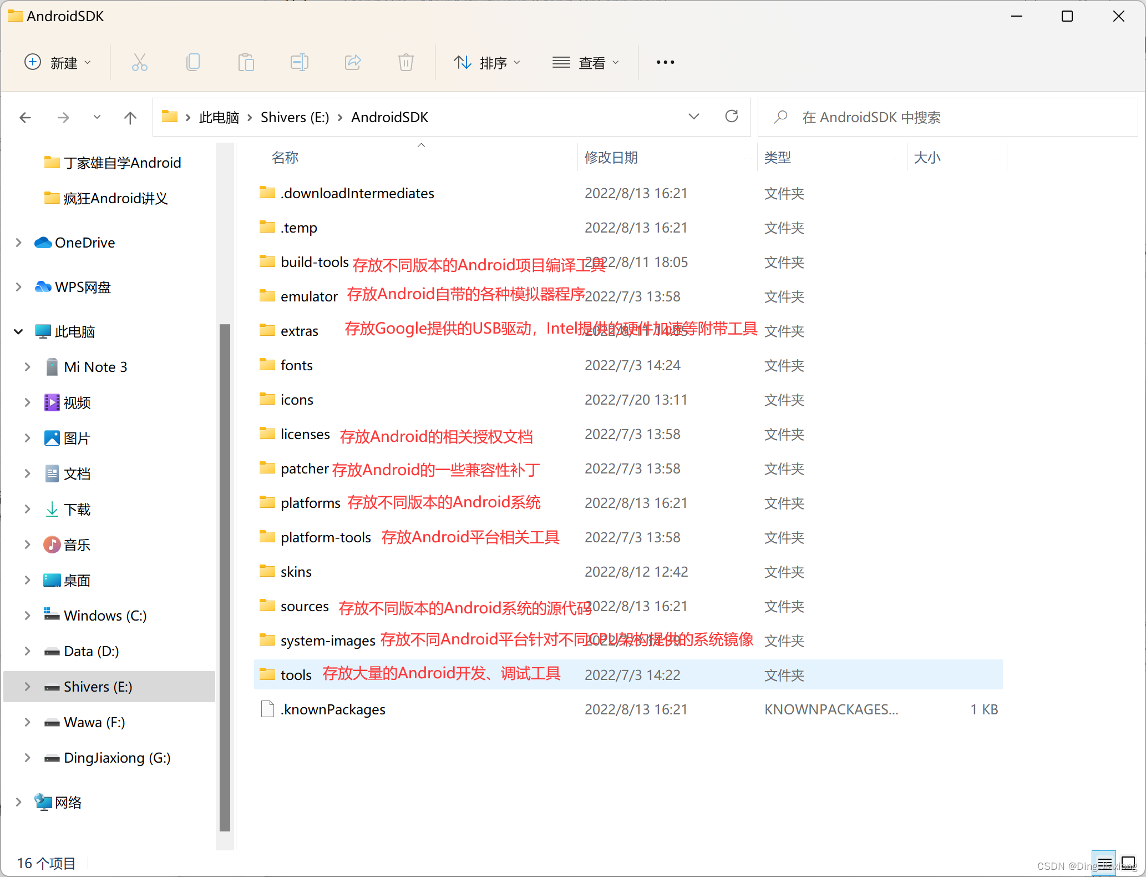Select 丁家雄自学Android in navigation pane
Image resolution: width=1146 pixels, height=877 pixels.
(x=113, y=163)
